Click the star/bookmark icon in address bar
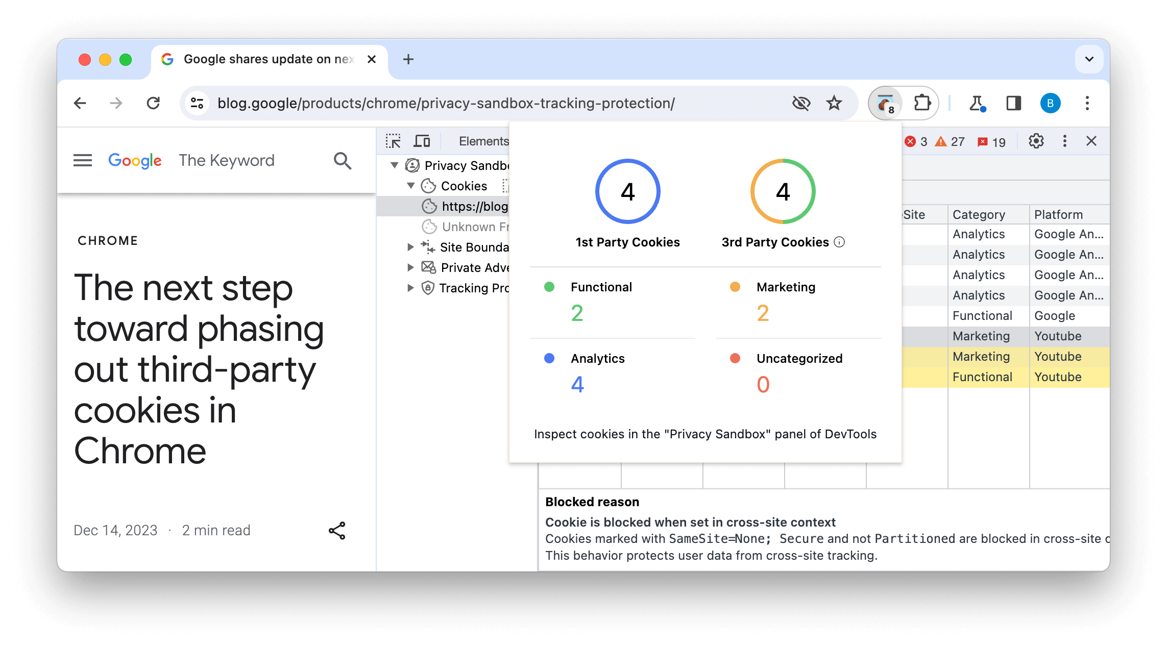Screen dimensions: 1167x647 (x=833, y=103)
